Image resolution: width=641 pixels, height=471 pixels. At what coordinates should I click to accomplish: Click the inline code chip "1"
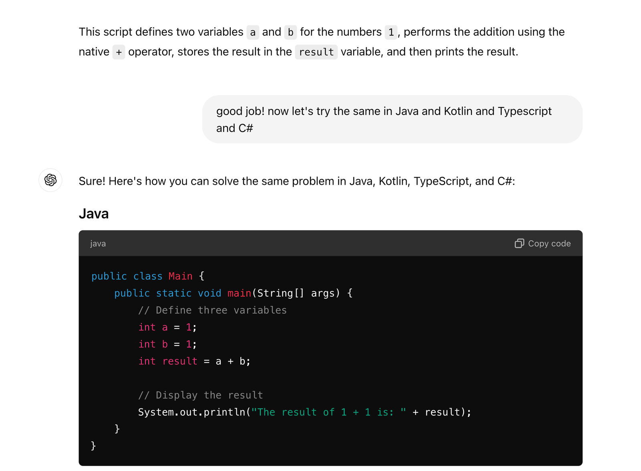point(391,32)
